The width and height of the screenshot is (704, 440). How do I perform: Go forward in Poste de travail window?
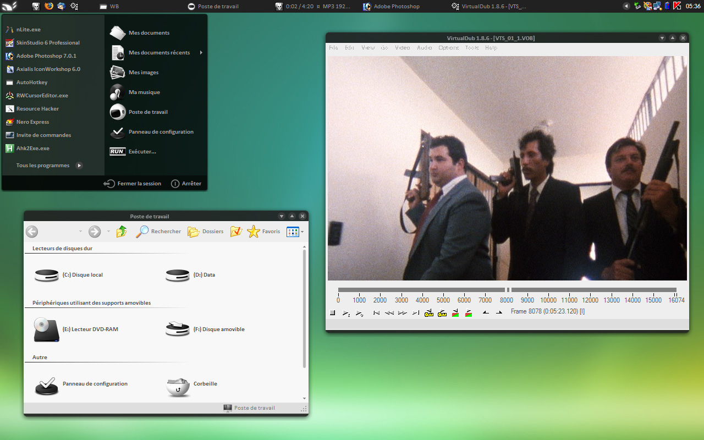pos(95,232)
